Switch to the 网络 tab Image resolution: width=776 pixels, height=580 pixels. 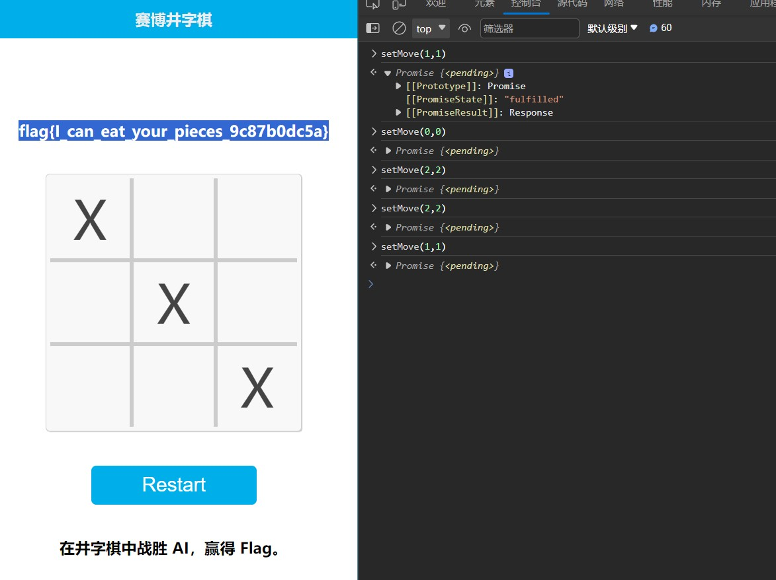[x=613, y=4]
